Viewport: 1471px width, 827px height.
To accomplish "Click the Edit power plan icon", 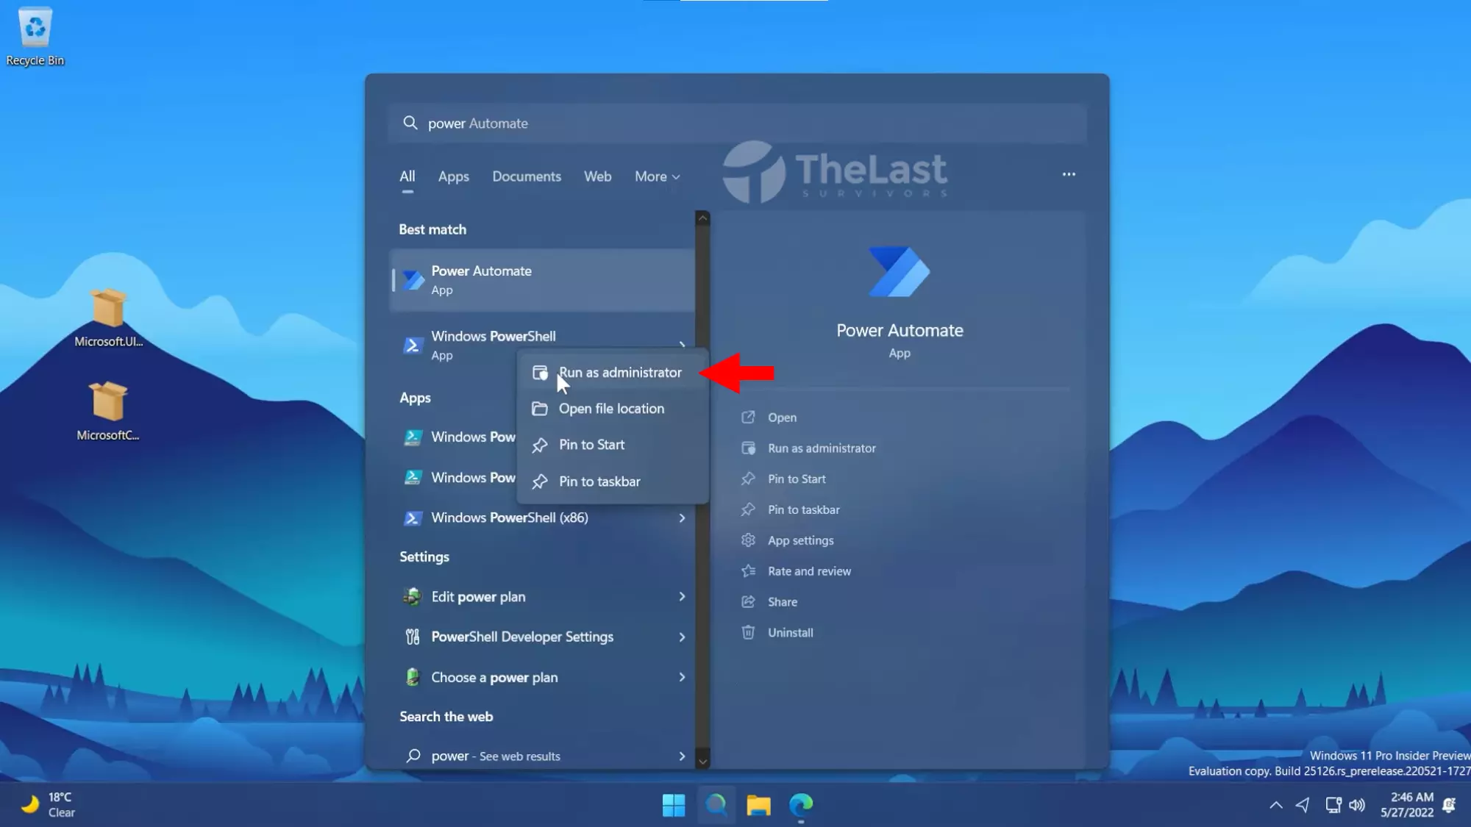I will (413, 596).
